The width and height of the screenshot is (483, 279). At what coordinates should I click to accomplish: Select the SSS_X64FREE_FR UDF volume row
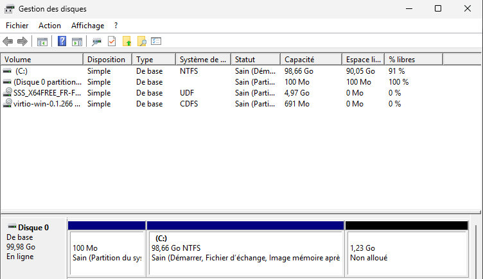[x=42, y=92]
